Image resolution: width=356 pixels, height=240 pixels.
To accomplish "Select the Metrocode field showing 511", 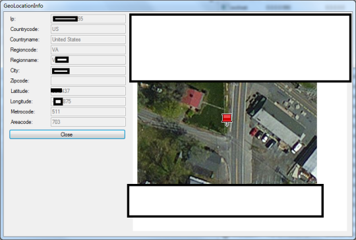I will pos(88,111).
